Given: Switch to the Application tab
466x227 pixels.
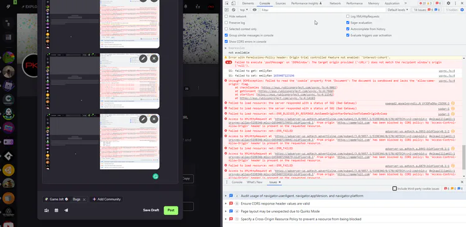Looking at the screenshot, I should pyautogui.click(x=392, y=3).
